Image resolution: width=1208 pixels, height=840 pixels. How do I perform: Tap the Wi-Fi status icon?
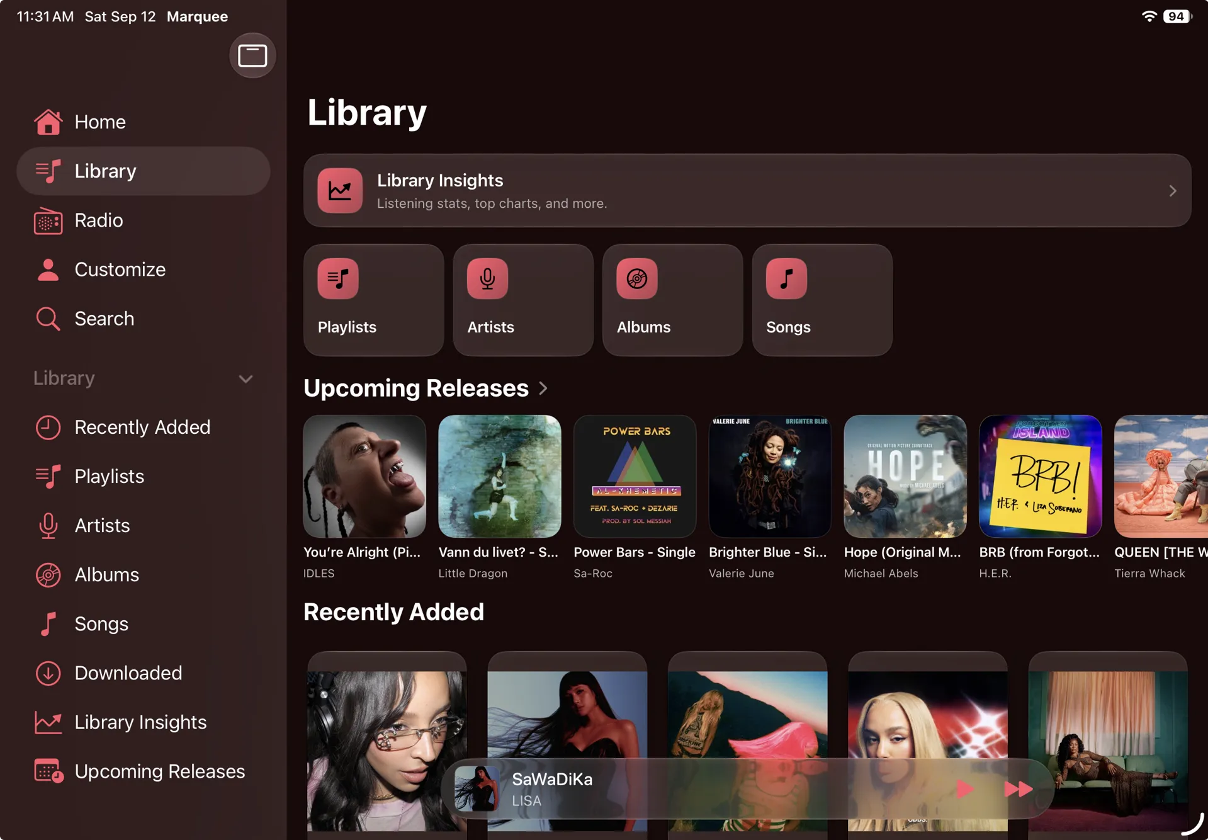click(1149, 16)
